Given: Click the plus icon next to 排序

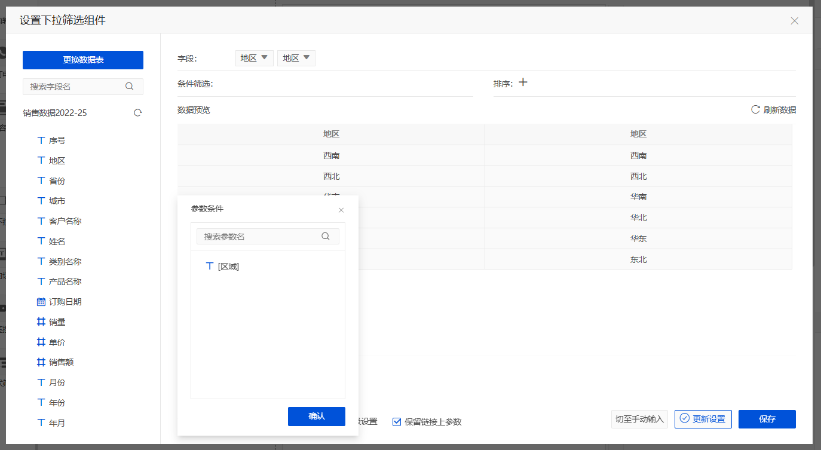Looking at the screenshot, I should click(x=523, y=83).
